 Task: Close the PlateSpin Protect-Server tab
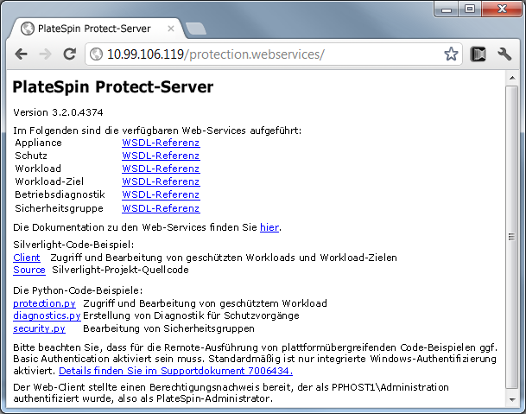pyautogui.click(x=171, y=29)
